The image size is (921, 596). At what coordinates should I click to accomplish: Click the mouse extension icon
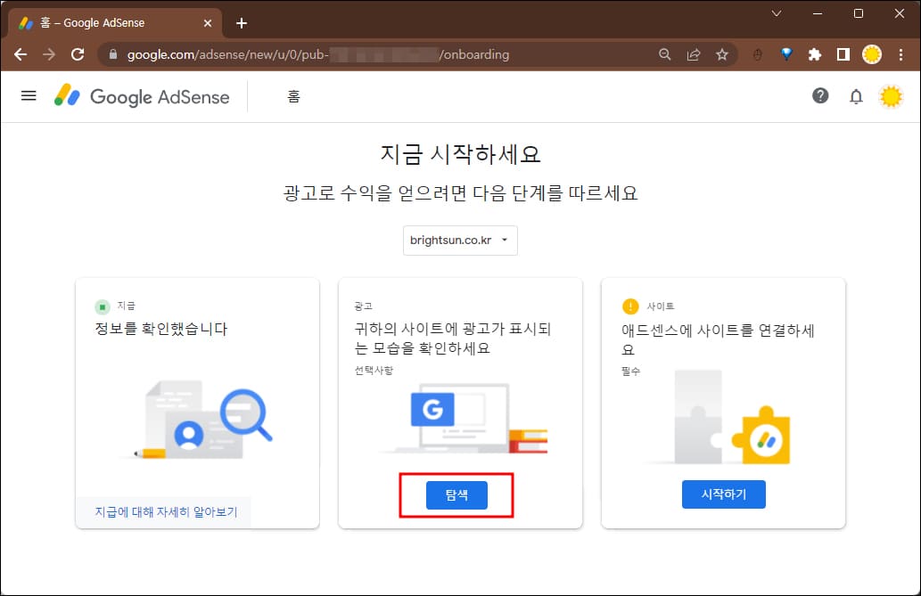point(758,54)
